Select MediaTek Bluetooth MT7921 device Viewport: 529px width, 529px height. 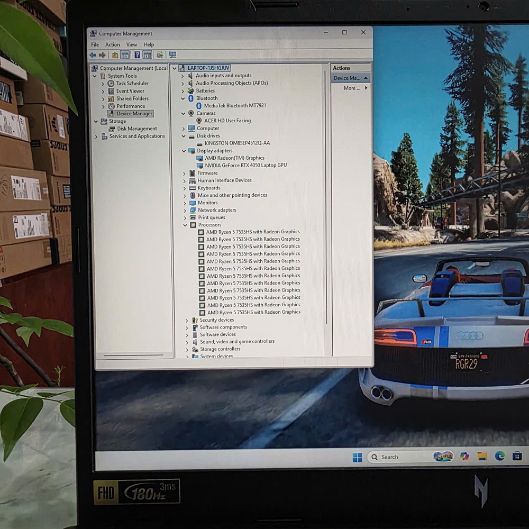click(x=235, y=106)
